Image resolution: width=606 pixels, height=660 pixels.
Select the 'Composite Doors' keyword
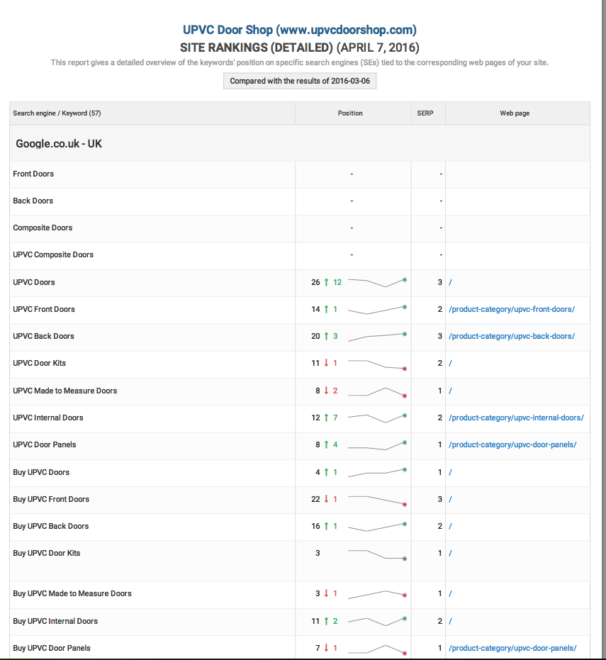coord(43,228)
